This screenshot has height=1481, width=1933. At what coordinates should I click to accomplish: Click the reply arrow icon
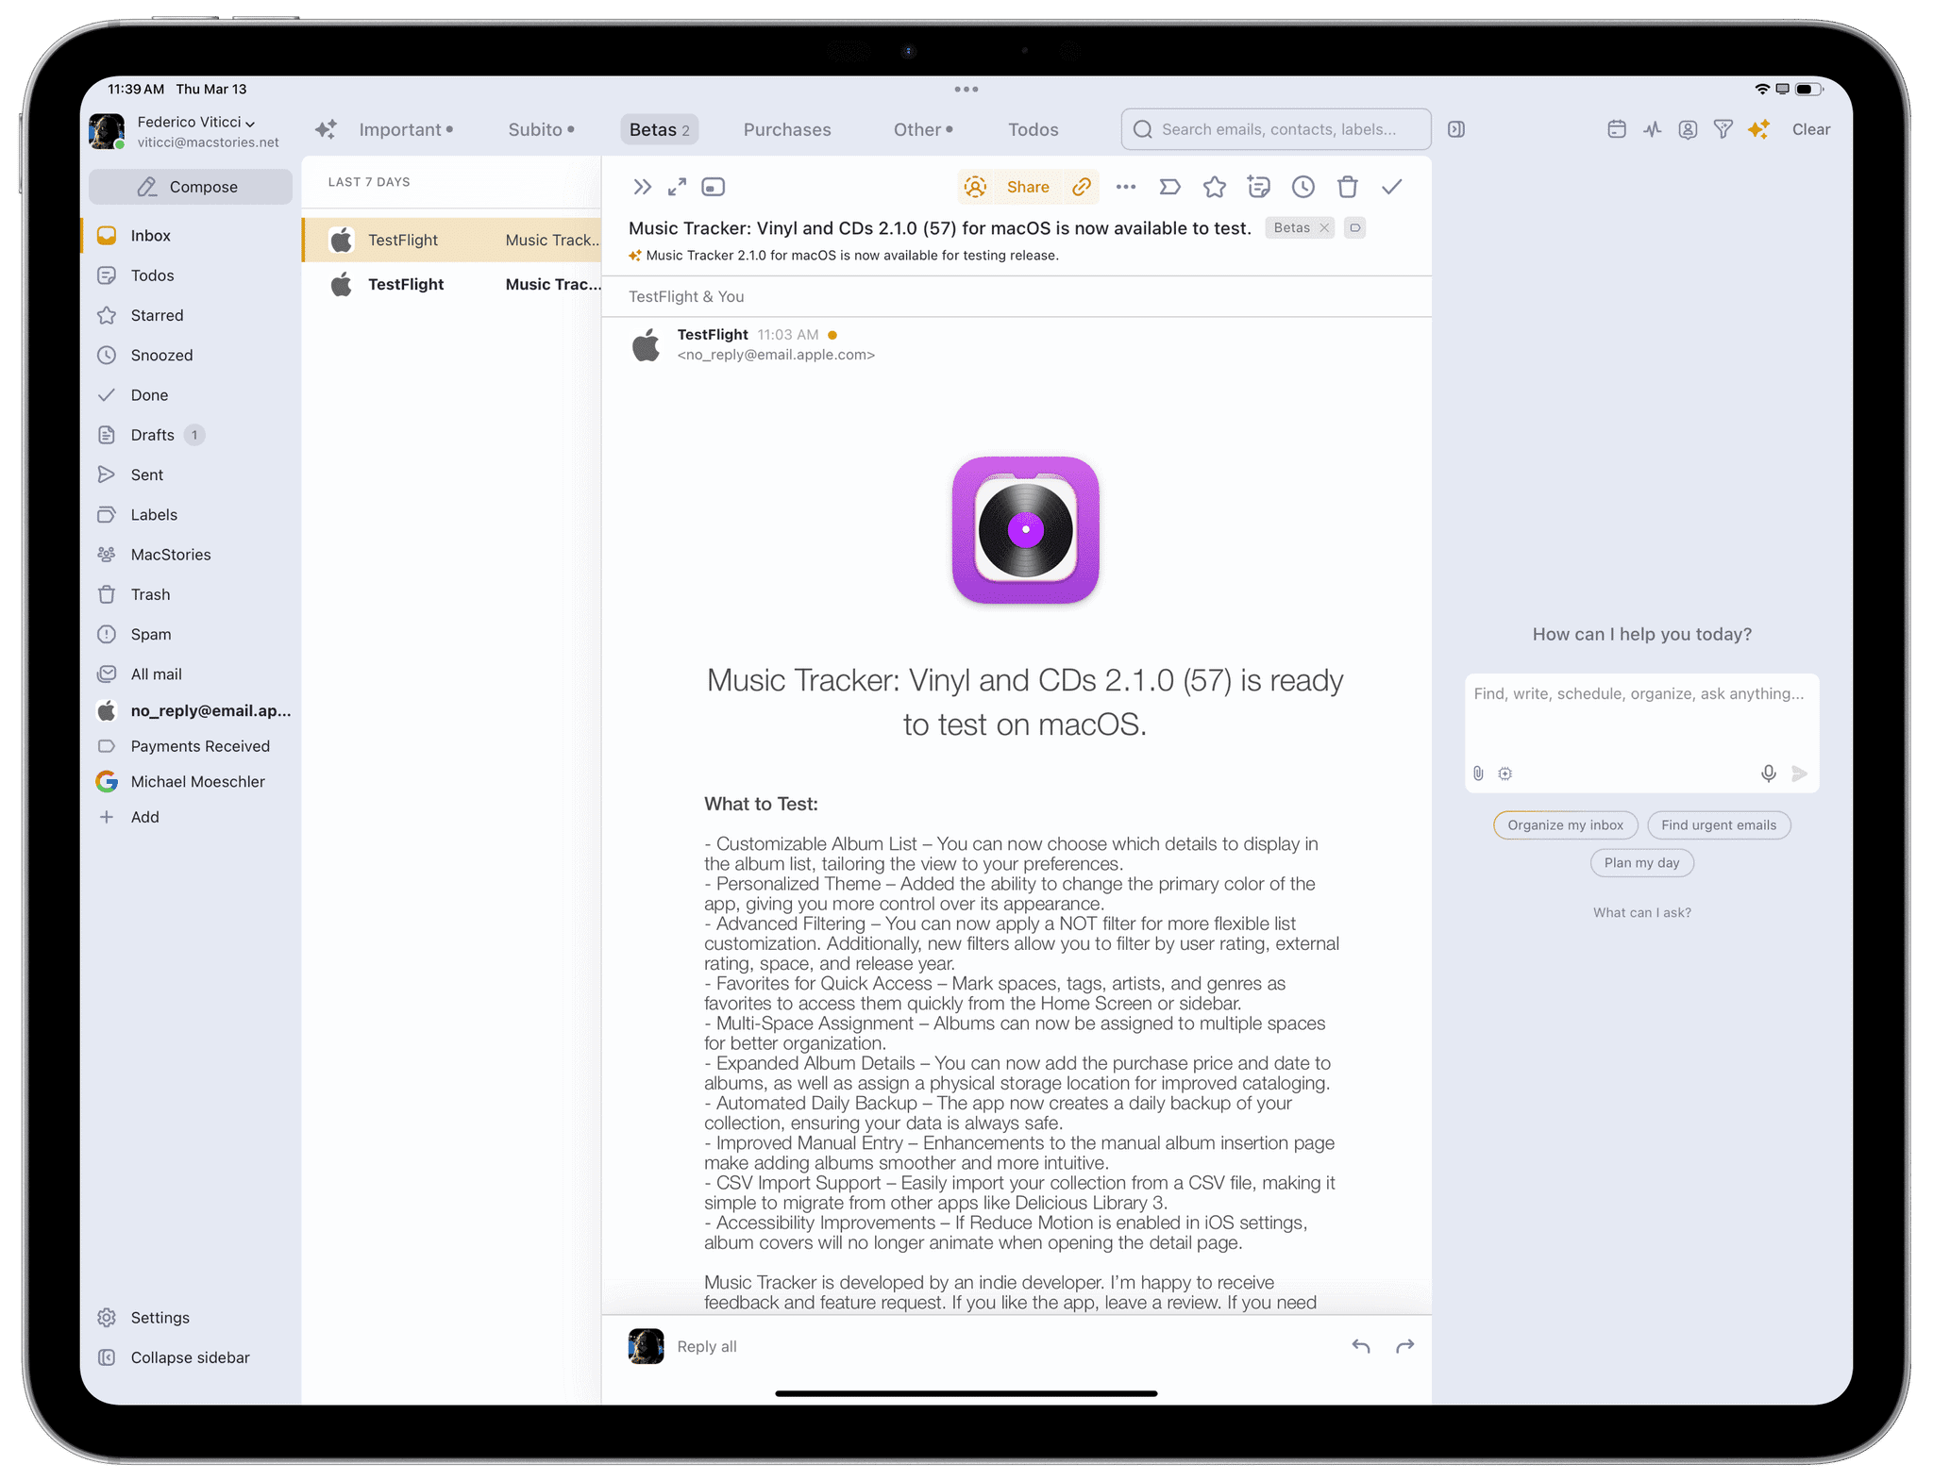(x=1361, y=1347)
